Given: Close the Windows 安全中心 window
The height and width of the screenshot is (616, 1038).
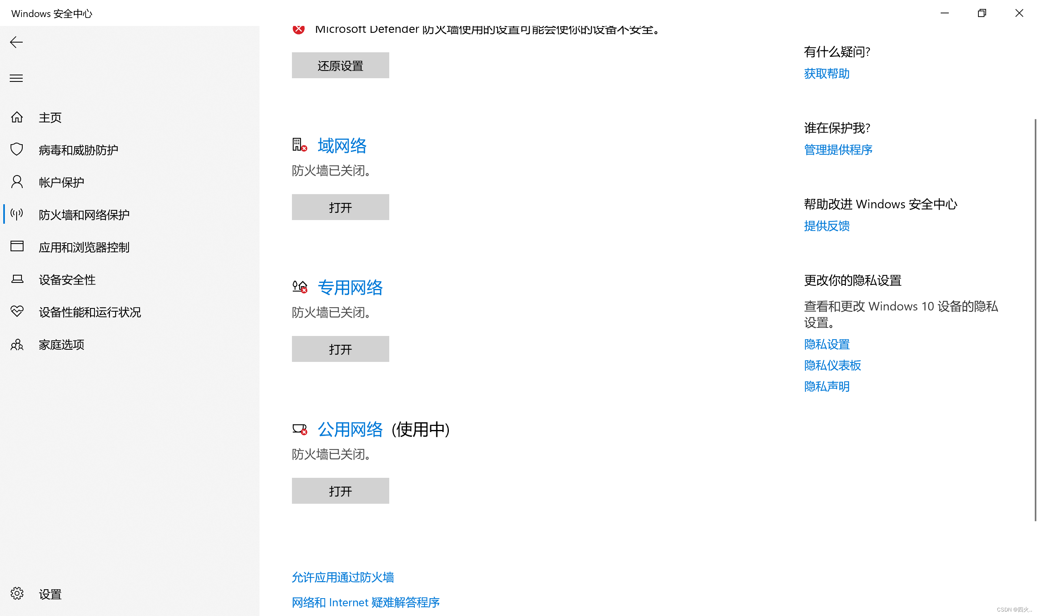Looking at the screenshot, I should point(1019,13).
